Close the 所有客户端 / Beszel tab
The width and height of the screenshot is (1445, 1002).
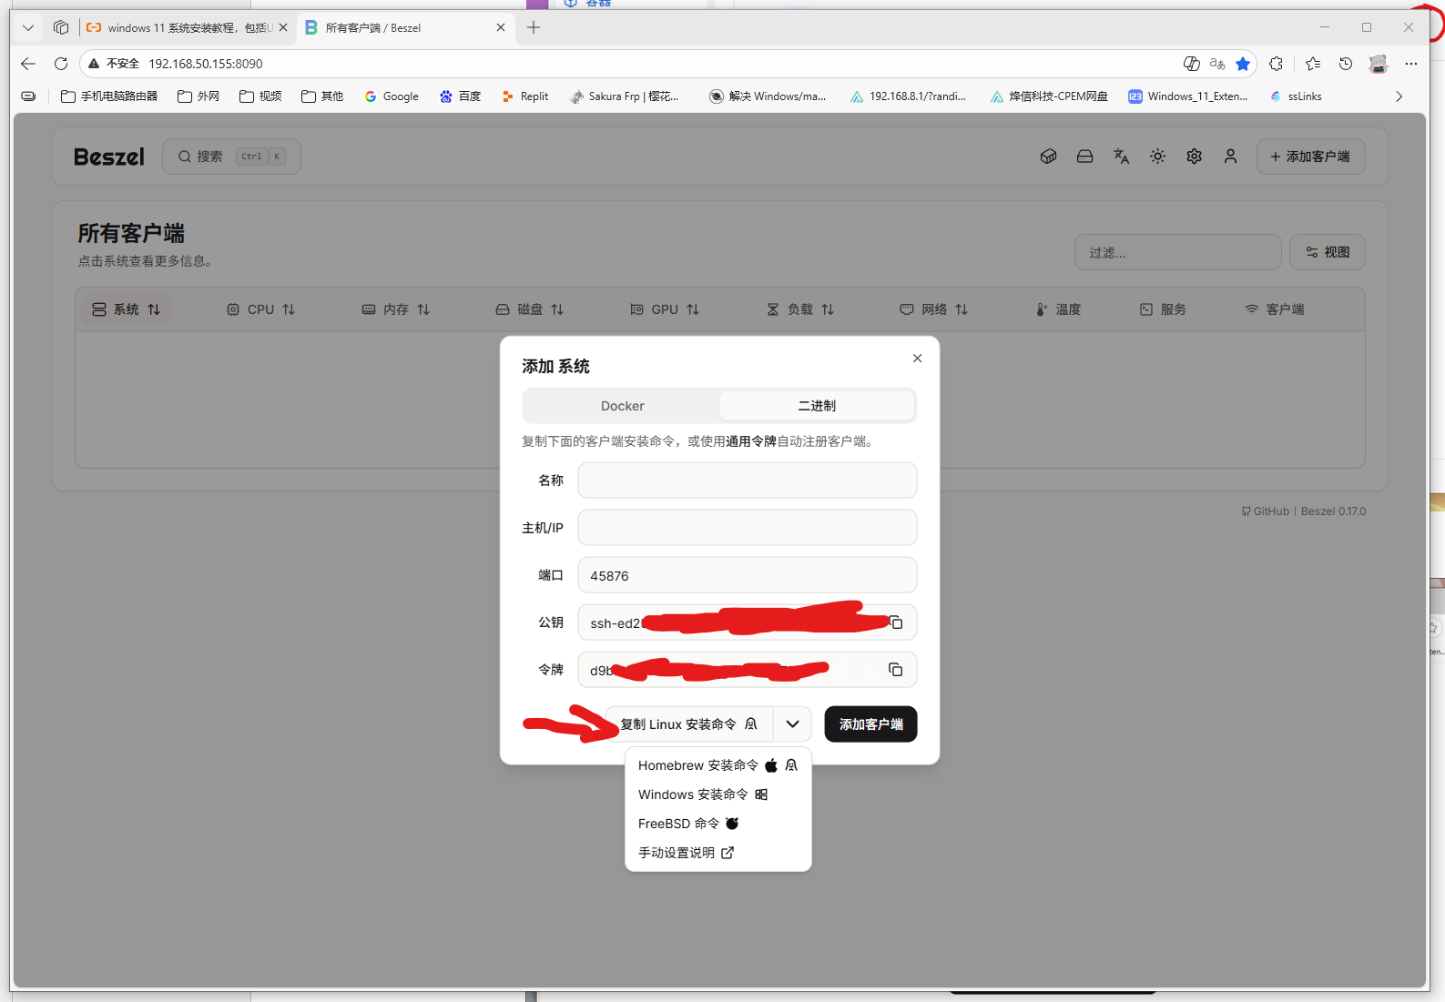[500, 28]
